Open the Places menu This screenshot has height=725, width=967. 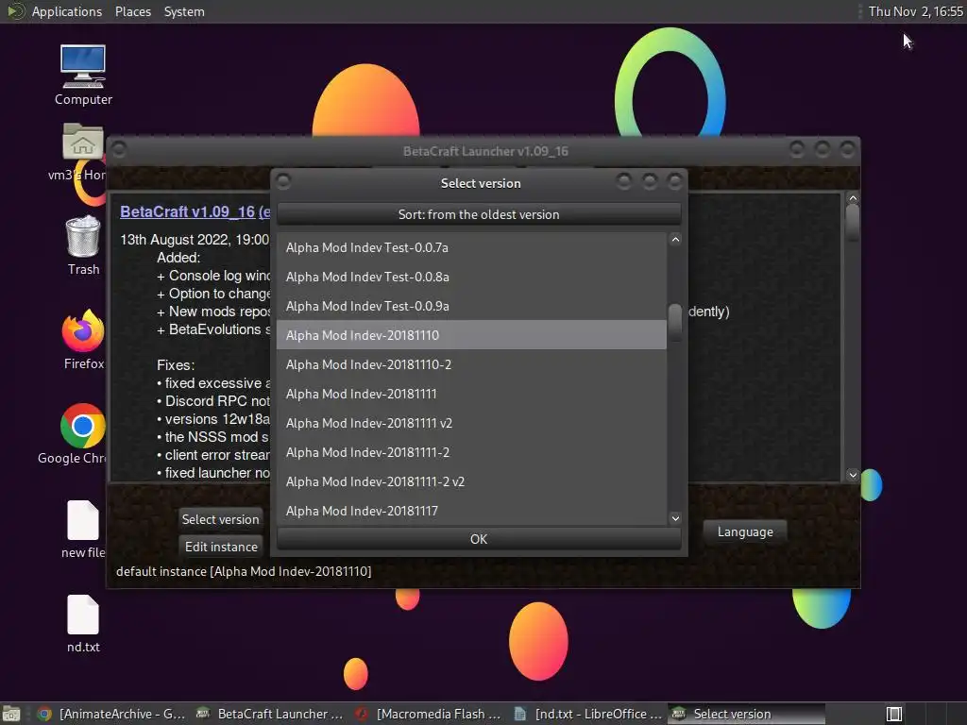[132, 11]
